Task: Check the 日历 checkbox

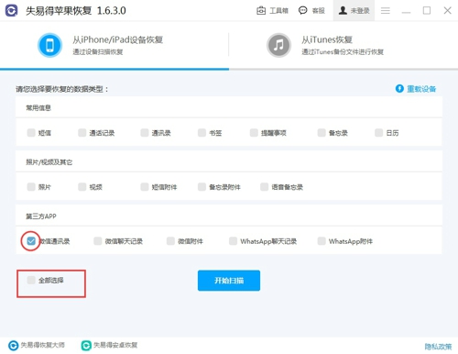Action: tap(378, 133)
